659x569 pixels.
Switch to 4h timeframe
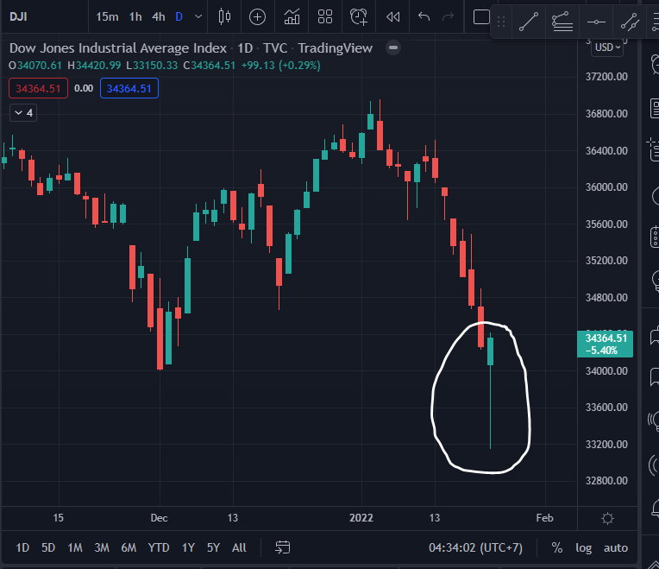159,16
